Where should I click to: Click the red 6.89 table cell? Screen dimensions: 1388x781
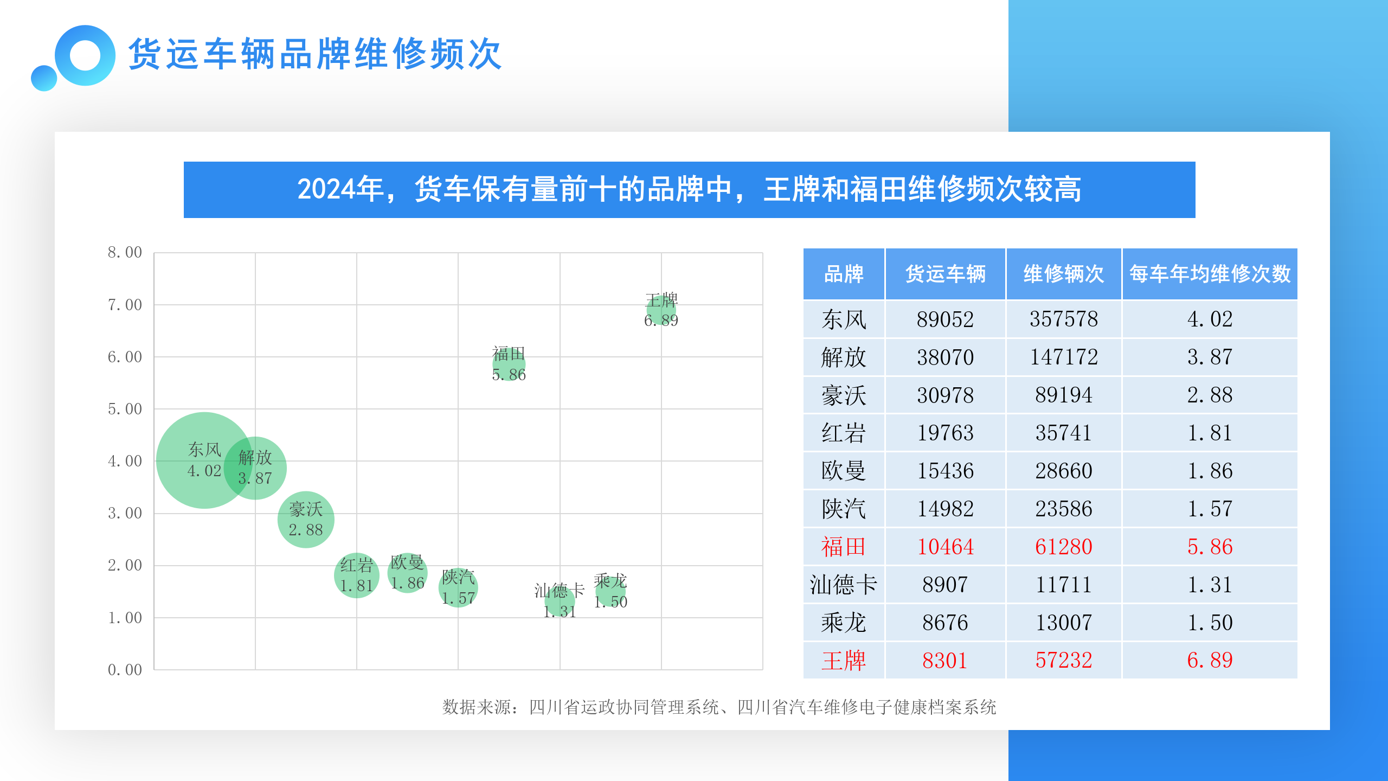pos(1210,661)
